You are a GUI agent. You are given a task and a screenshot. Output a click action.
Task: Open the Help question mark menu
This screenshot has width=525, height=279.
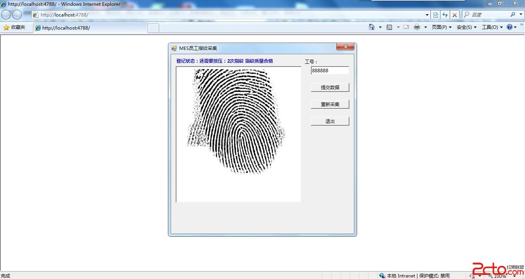coord(512,27)
